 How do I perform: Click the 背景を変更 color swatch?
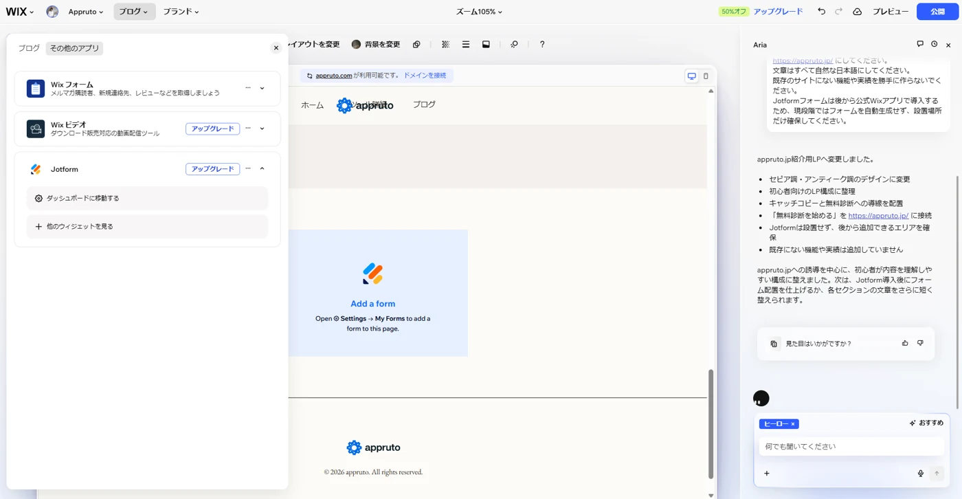(356, 44)
